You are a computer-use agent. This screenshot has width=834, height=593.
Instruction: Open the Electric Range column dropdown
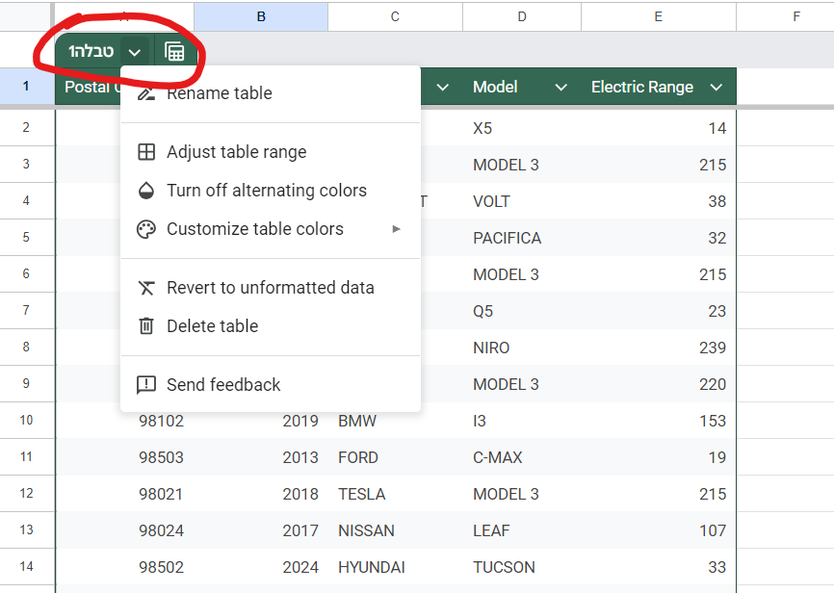(x=716, y=88)
